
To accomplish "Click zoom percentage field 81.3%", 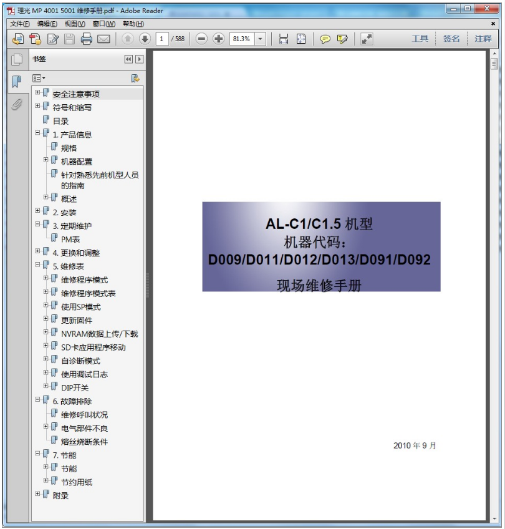I will [242, 39].
